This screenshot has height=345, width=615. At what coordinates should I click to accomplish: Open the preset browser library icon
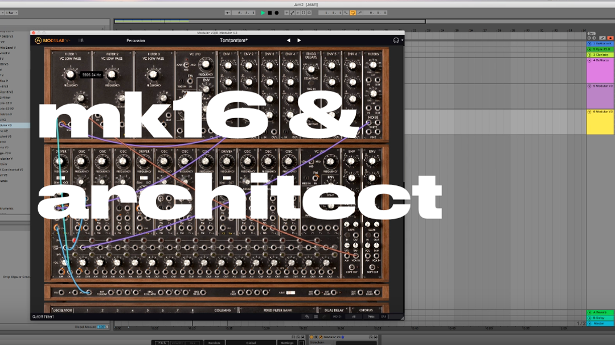[81, 40]
